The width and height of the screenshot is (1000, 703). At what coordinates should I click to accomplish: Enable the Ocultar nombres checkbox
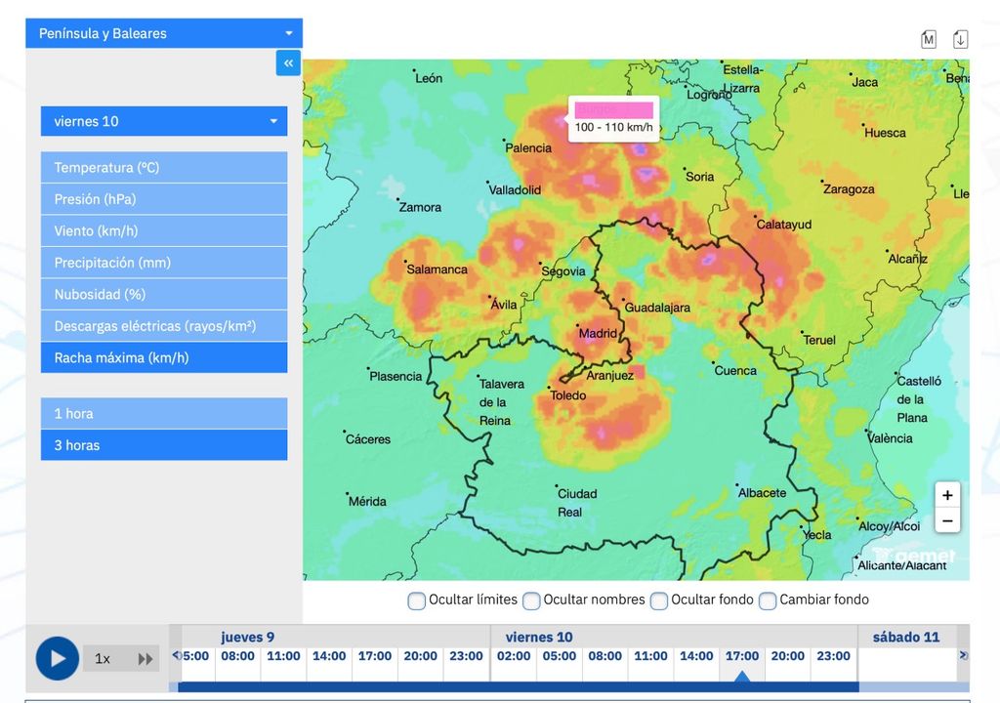(531, 600)
